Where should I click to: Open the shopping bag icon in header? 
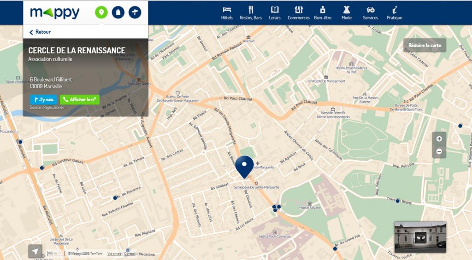[x=118, y=12]
